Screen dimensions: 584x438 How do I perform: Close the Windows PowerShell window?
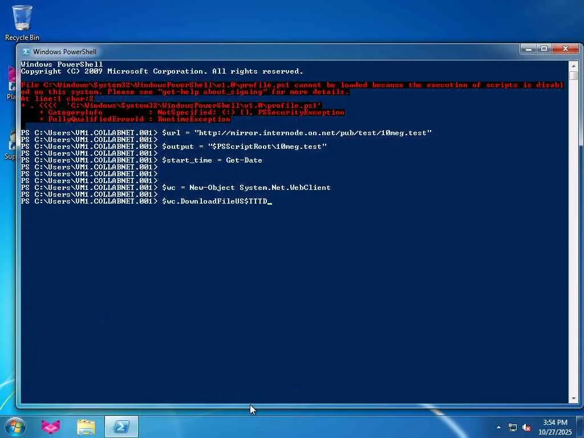pos(565,49)
